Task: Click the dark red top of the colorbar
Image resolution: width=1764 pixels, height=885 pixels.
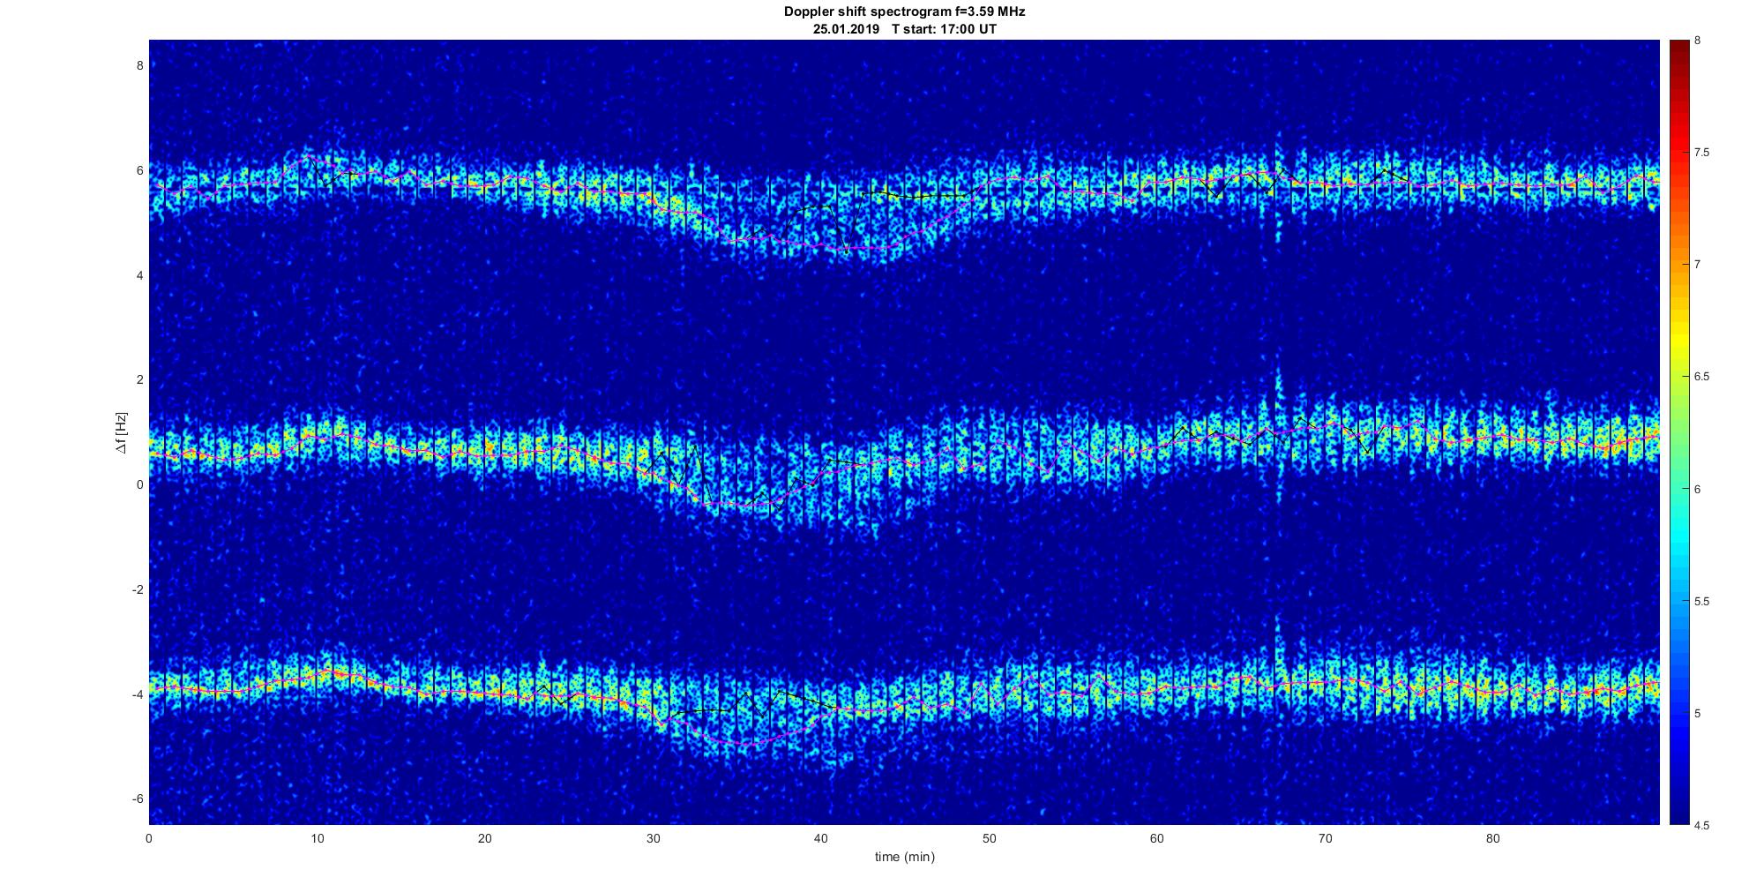Action: tap(1679, 47)
